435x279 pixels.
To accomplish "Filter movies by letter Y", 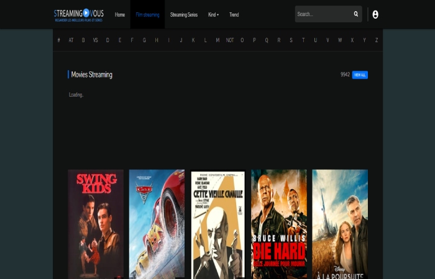I will 364,40.
